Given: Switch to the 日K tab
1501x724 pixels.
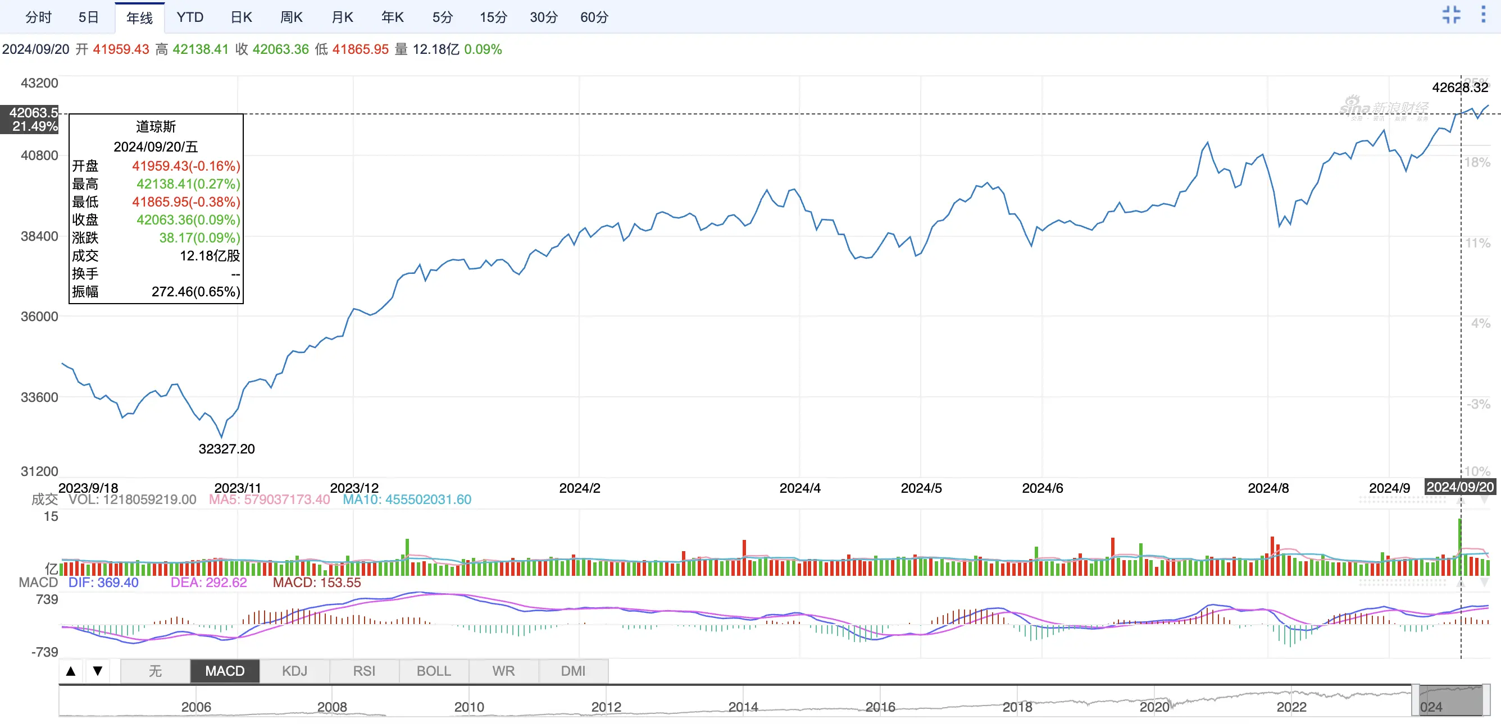Looking at the screenshot, I should click(241, 17).
